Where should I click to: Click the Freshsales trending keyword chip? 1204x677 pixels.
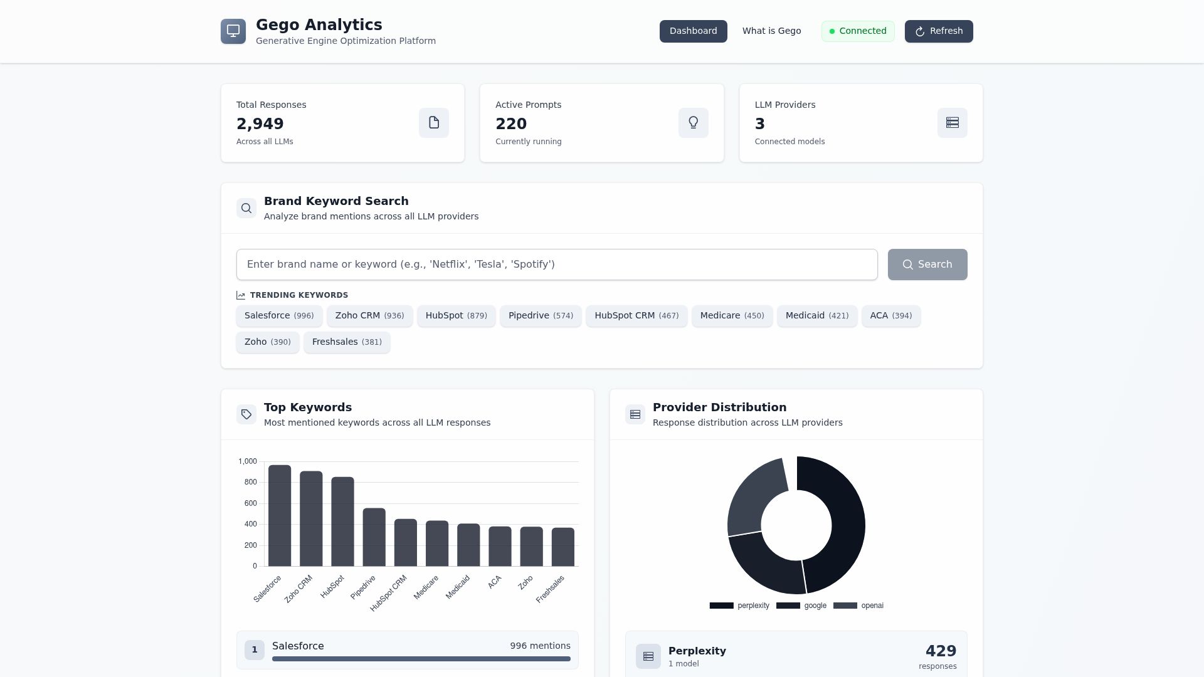pyautogui.click(x=347, y=342)
